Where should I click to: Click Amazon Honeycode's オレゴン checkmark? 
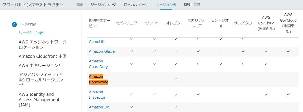tap(176, 79)
